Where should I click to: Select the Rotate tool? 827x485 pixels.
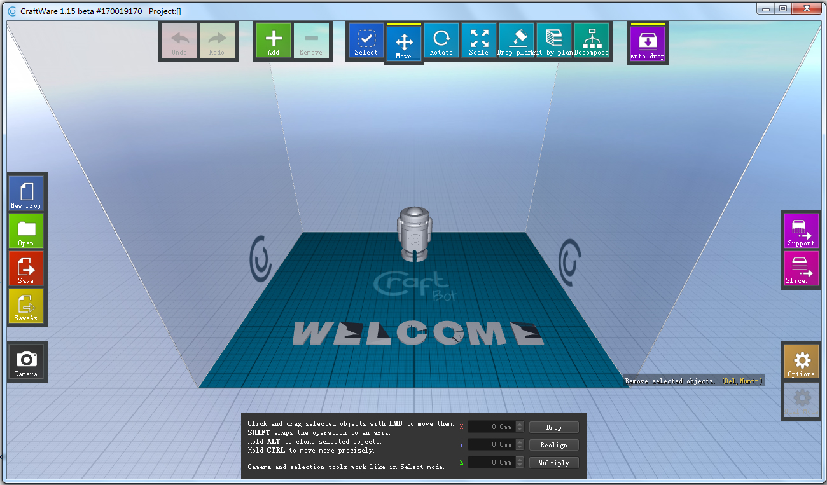pos(441,39)
